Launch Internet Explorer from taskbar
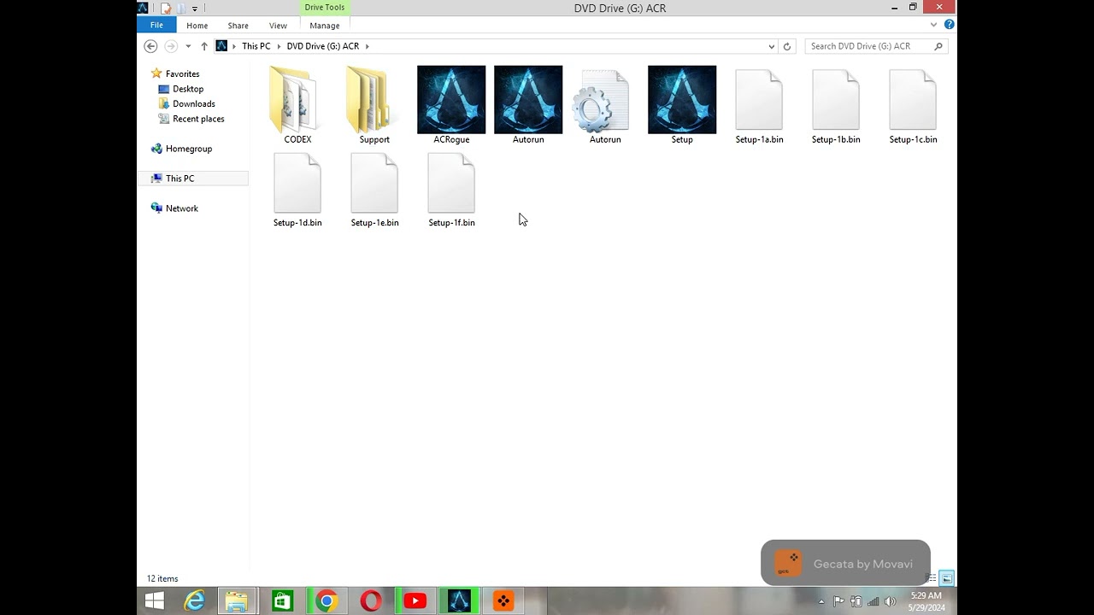 pos(195,601)
